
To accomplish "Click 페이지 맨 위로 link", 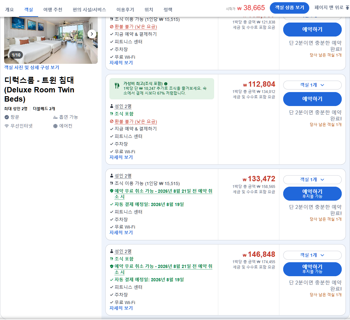I will click(x=329, y=7).
